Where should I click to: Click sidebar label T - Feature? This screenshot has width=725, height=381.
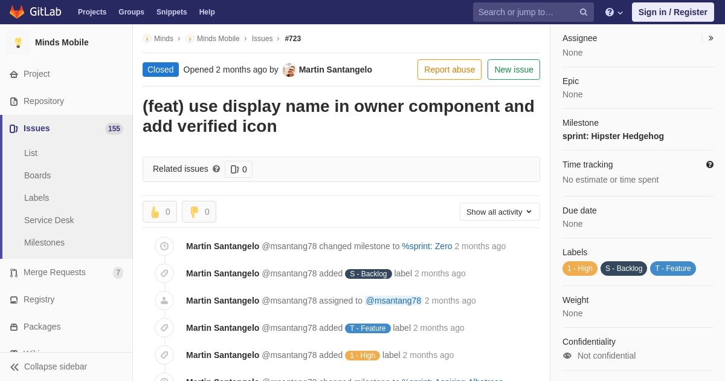[673, 269]
